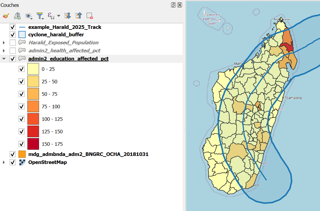Collapse all layers with the collapse-all icon
The width and height of the screenshot is (320, 211).
(78, 15)
